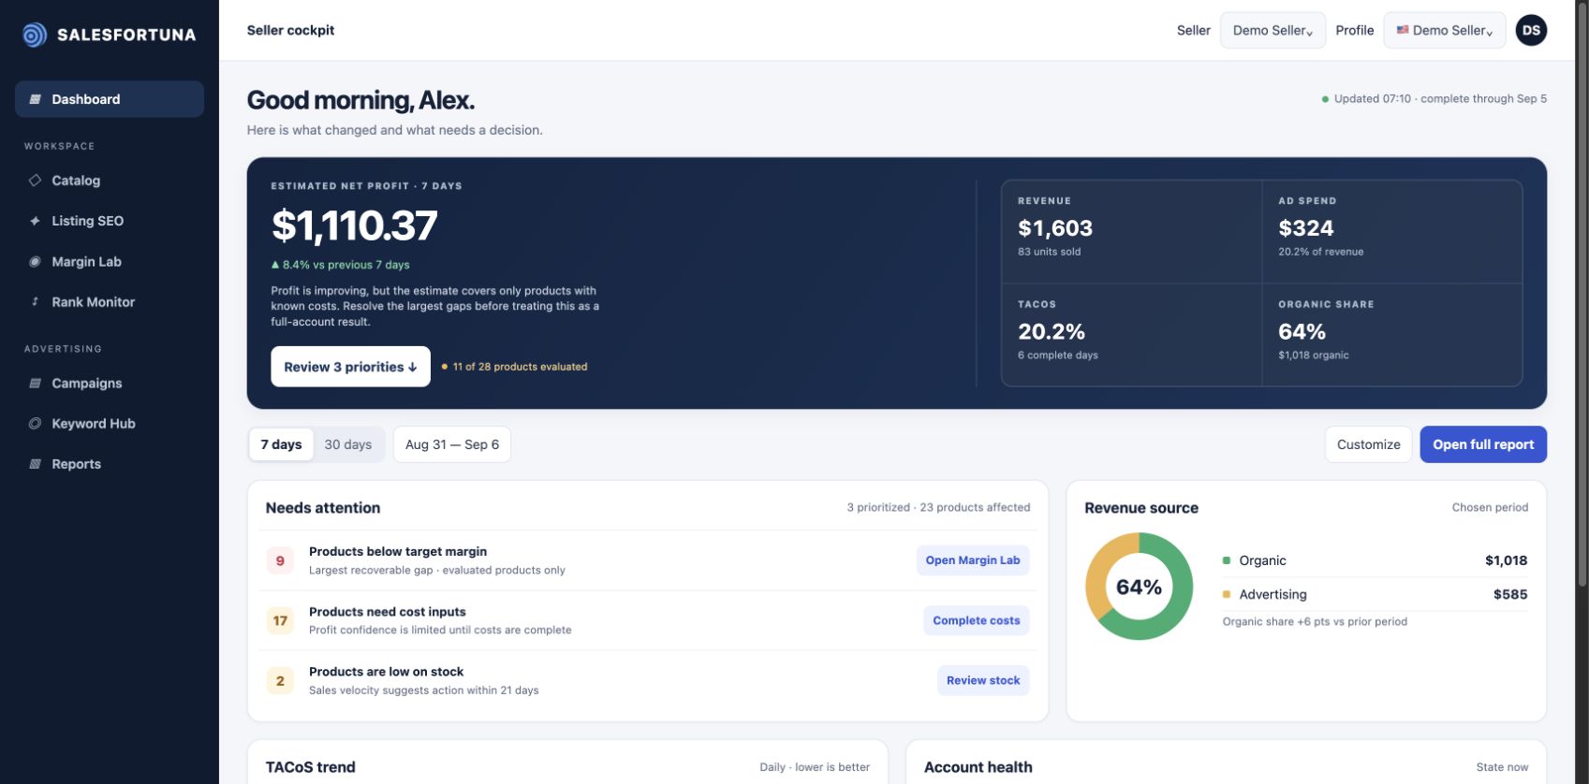Screen dimensions: 1589x784
Task: Click the Customize button
Action: tap(1368, 444)
